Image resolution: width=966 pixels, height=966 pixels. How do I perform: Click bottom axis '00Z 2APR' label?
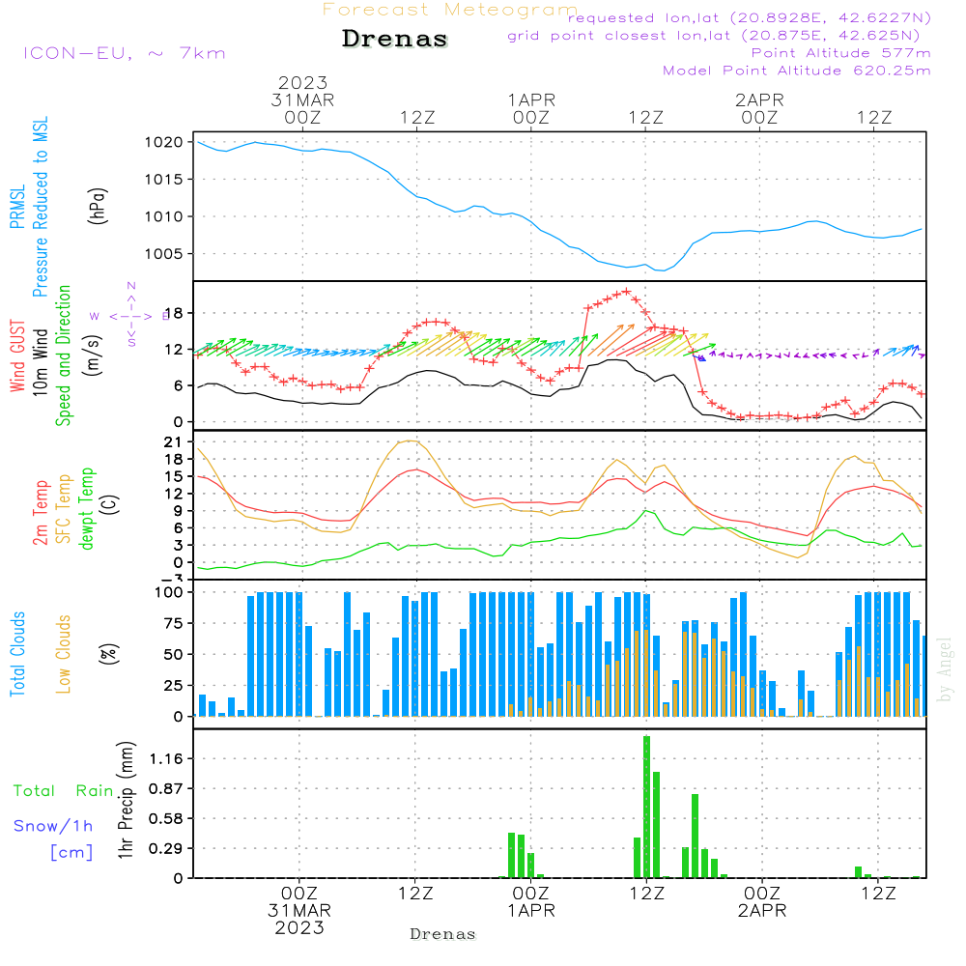[x=762, y=902]
